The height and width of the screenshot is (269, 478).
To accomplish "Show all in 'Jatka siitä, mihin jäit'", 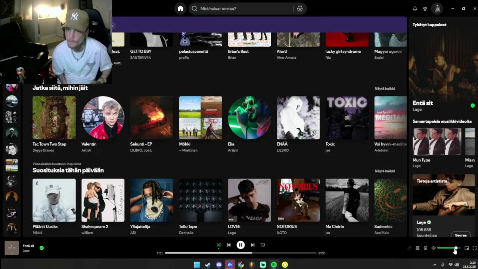I will pos(385,89).
